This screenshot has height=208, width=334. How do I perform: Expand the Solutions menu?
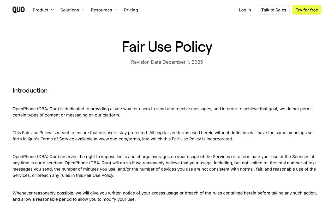(x=73, y=10)
